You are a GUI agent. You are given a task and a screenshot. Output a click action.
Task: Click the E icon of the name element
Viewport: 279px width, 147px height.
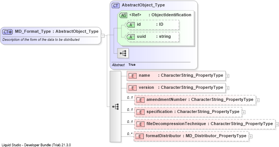(x=133, y=76)
